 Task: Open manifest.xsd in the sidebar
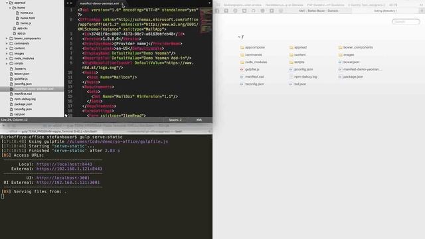pyautogui.click(x=23, y=94)
